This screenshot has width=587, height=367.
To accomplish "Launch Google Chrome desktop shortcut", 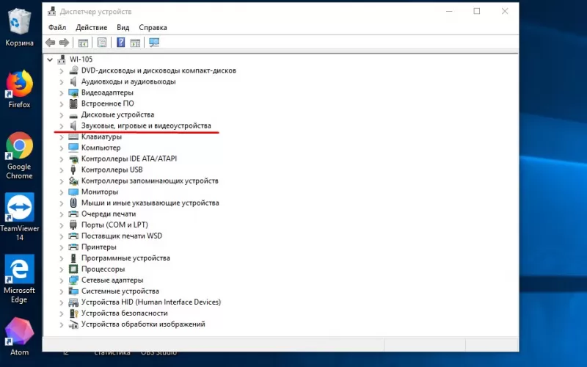I will tap(20, 156).
